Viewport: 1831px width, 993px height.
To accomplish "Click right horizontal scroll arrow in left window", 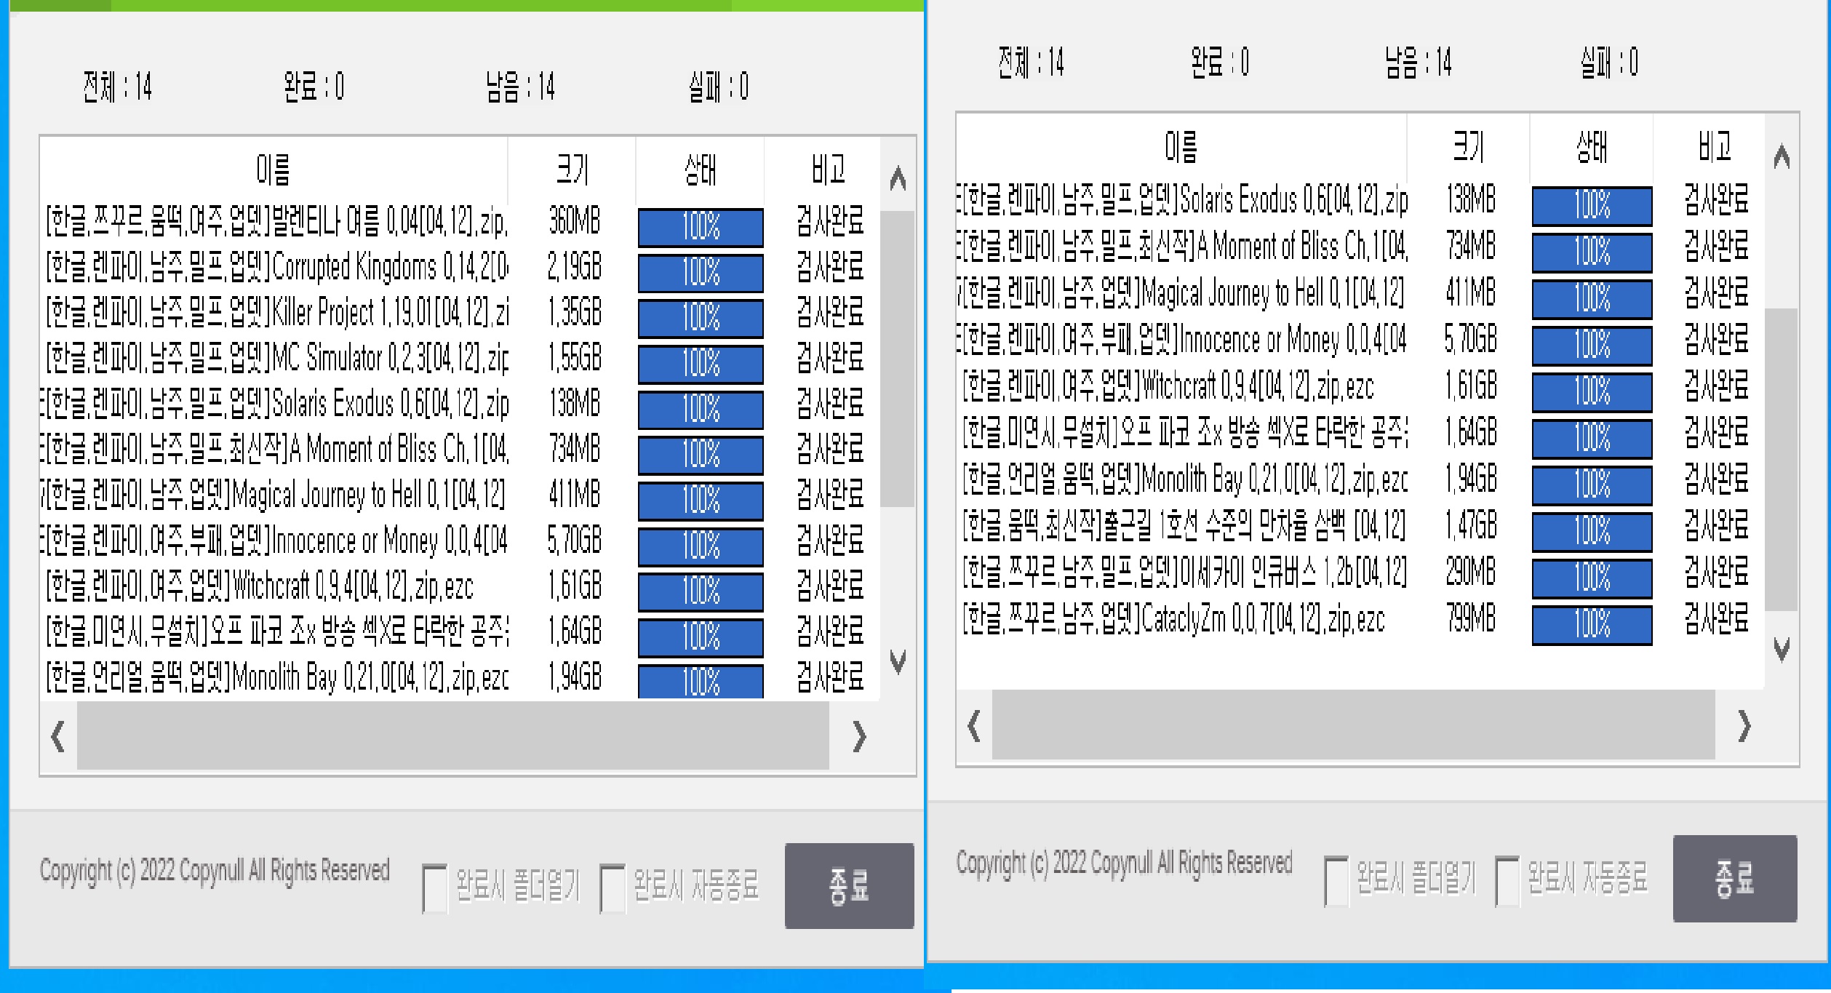I will (x=859, y=736).
